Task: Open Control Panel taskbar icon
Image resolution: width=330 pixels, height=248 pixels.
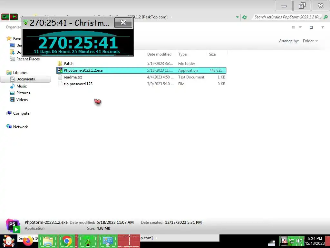Action: (108, 242)
